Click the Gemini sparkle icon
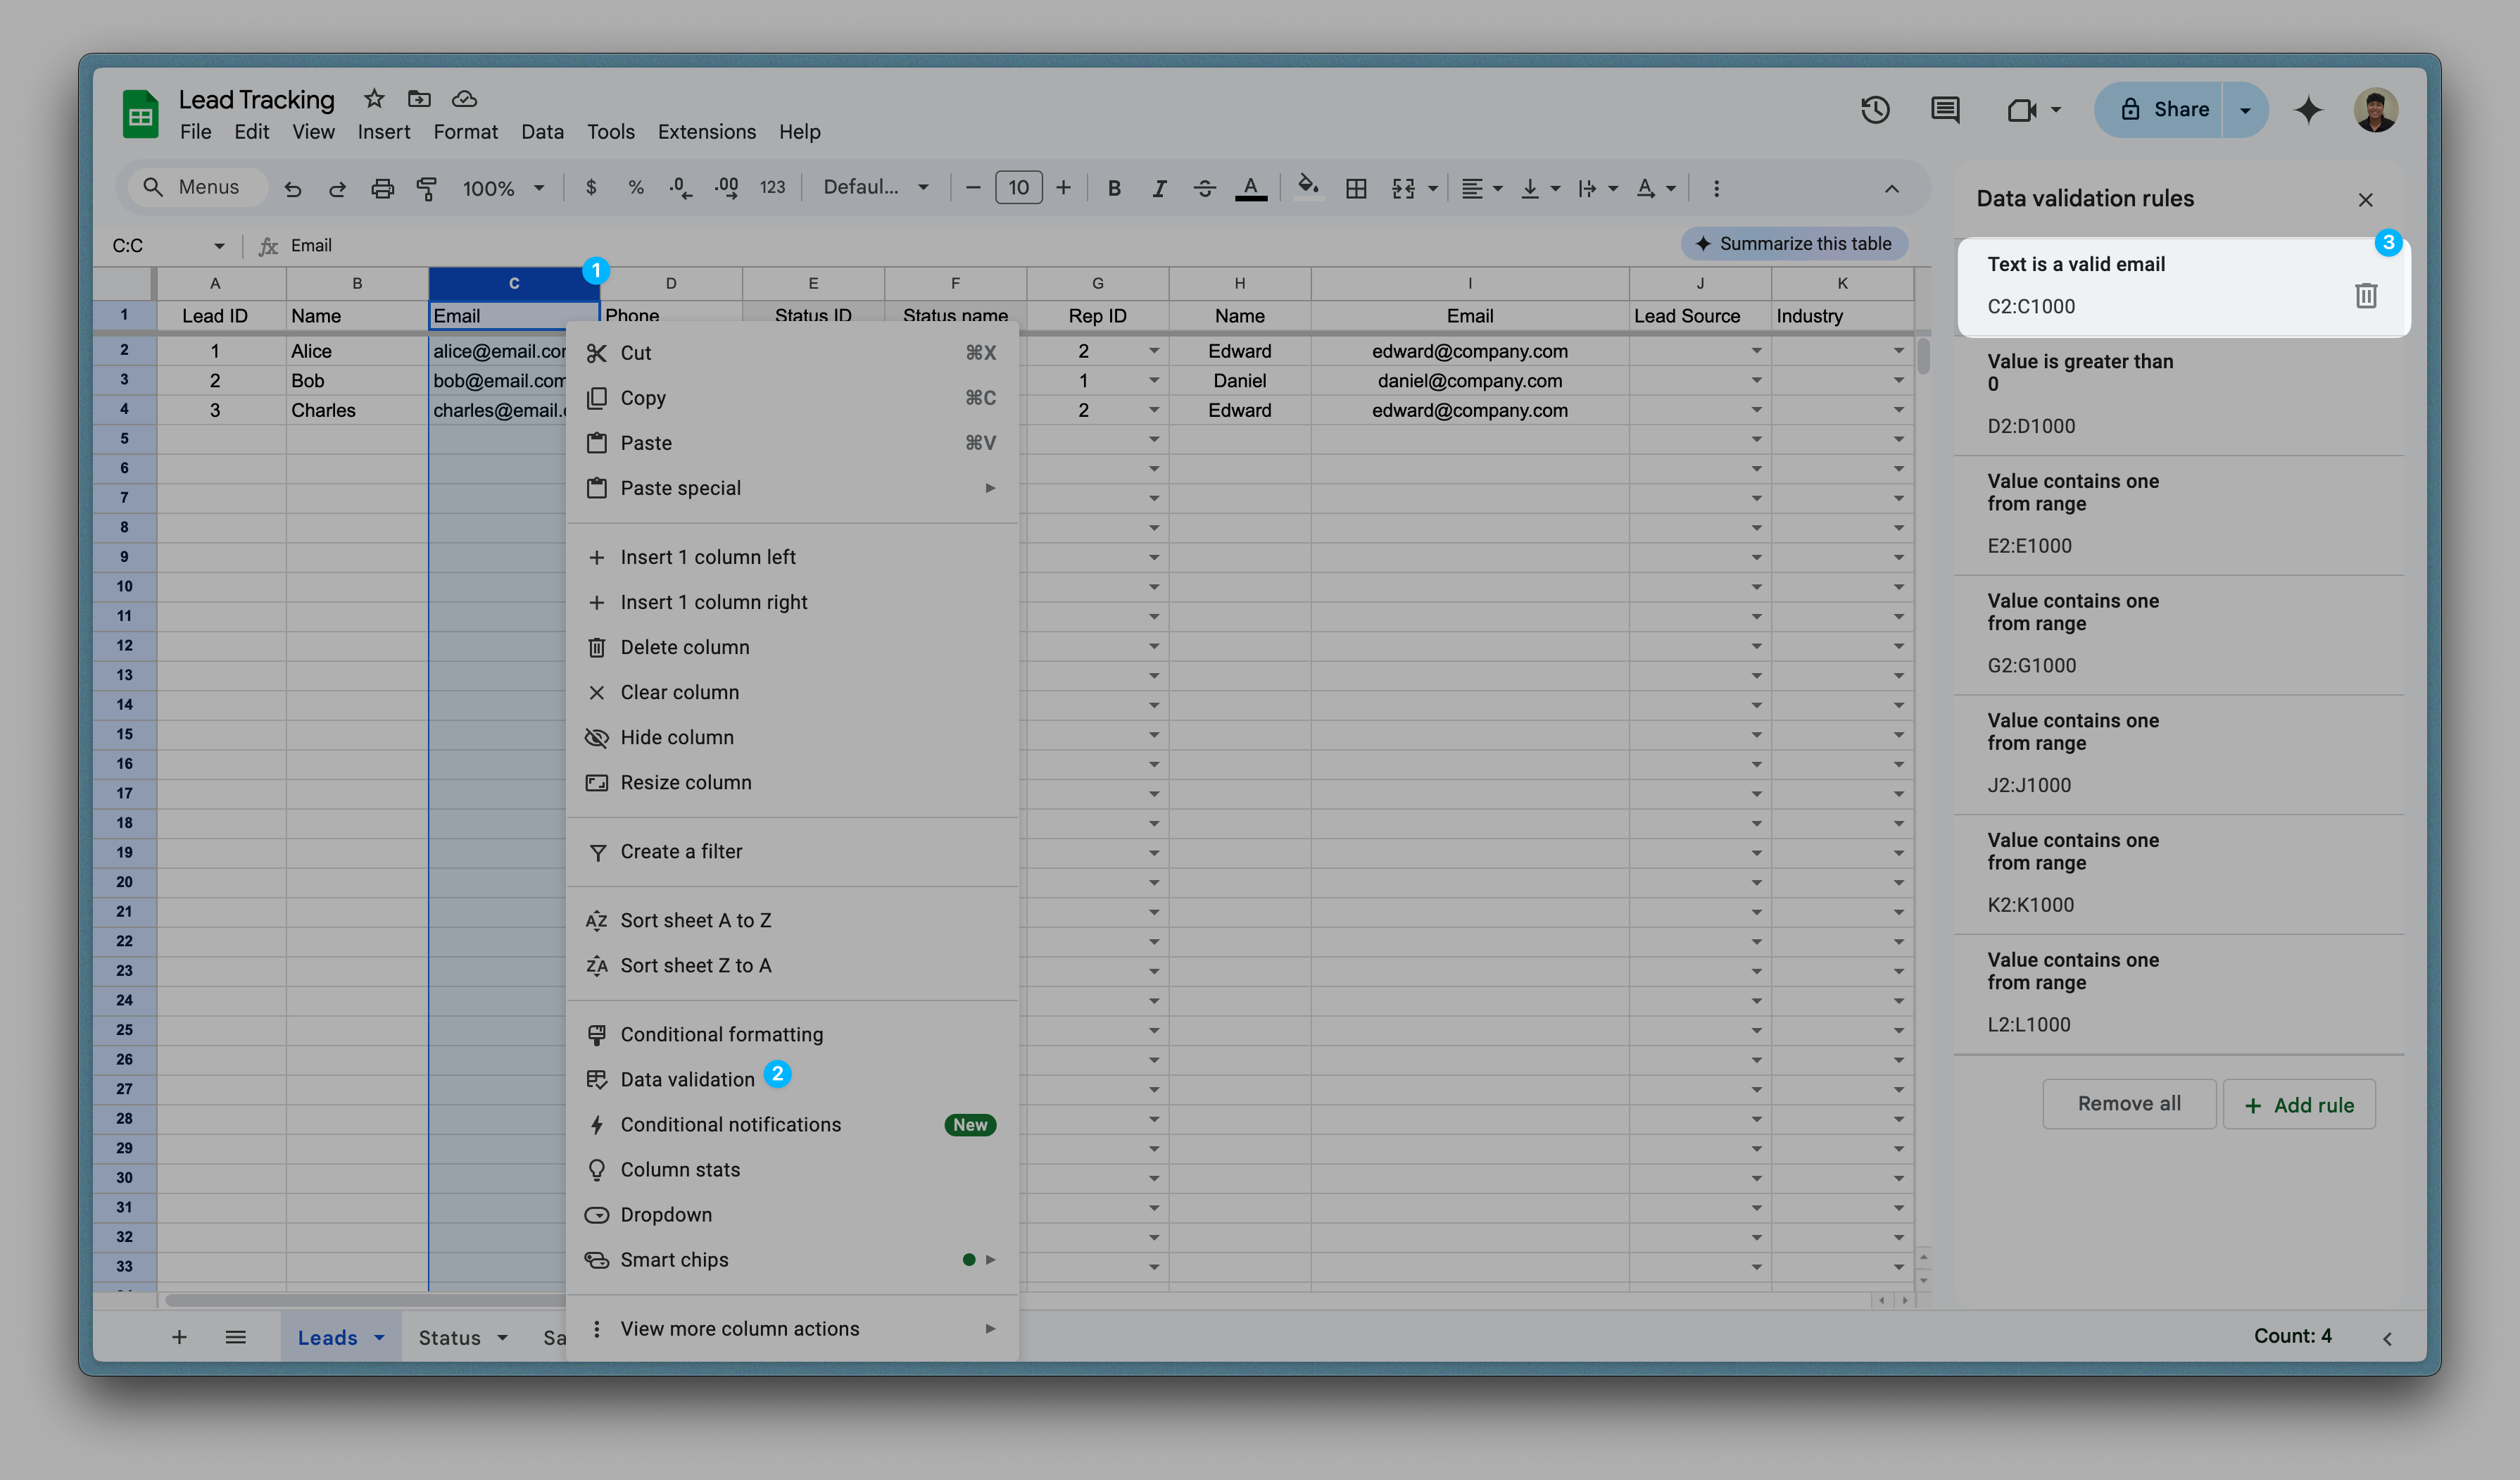Viewport: 2520px width, 1480px height. point(2308,110)
